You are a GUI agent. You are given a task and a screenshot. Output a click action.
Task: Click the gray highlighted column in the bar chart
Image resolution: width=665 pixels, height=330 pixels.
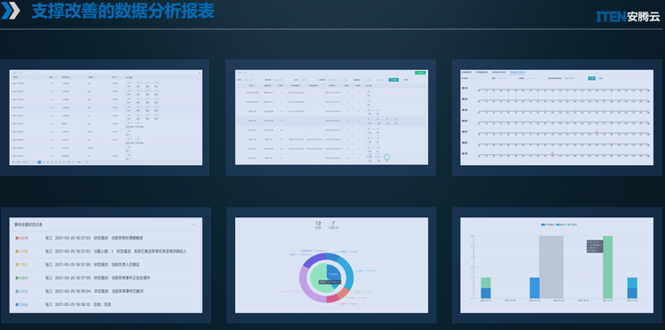tap(552, 267)
